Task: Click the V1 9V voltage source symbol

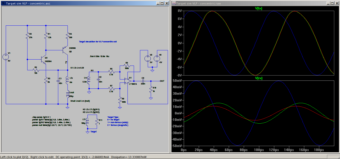Action: (5, 57)
